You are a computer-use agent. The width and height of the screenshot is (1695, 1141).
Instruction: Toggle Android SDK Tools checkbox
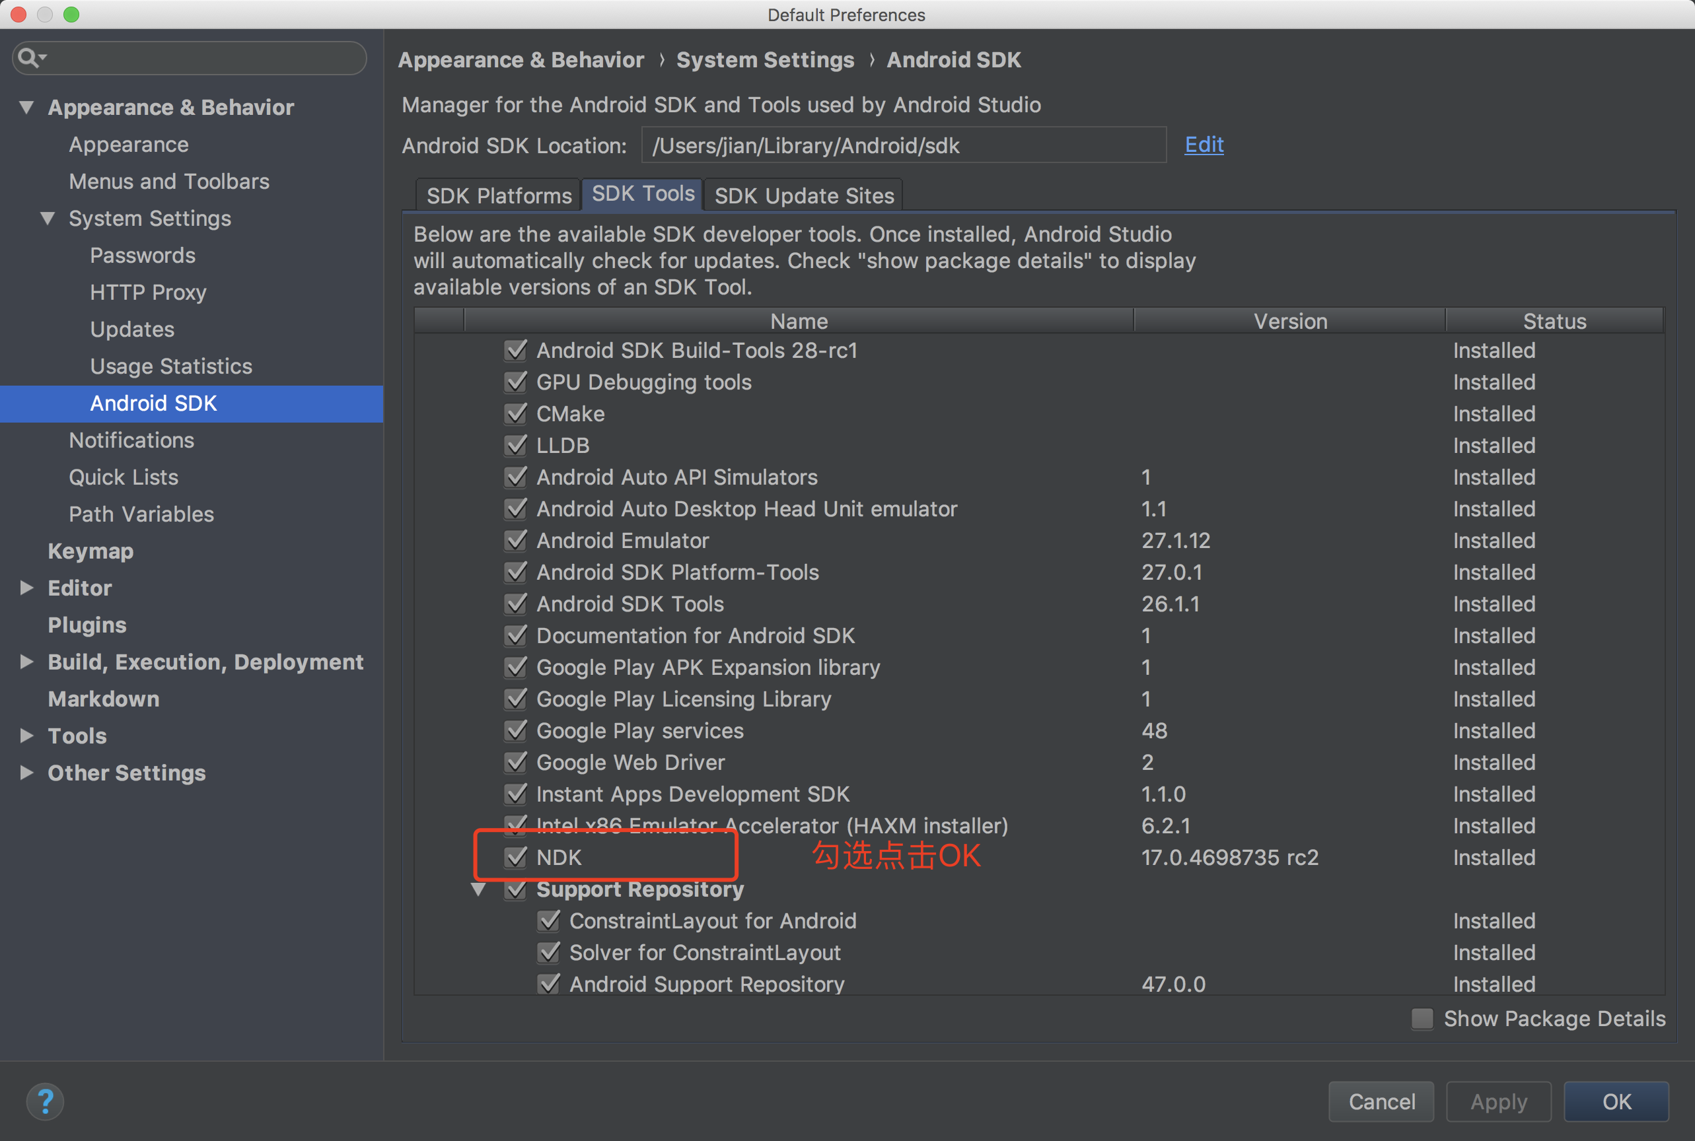pyautogui.click(x=515, y=604)
